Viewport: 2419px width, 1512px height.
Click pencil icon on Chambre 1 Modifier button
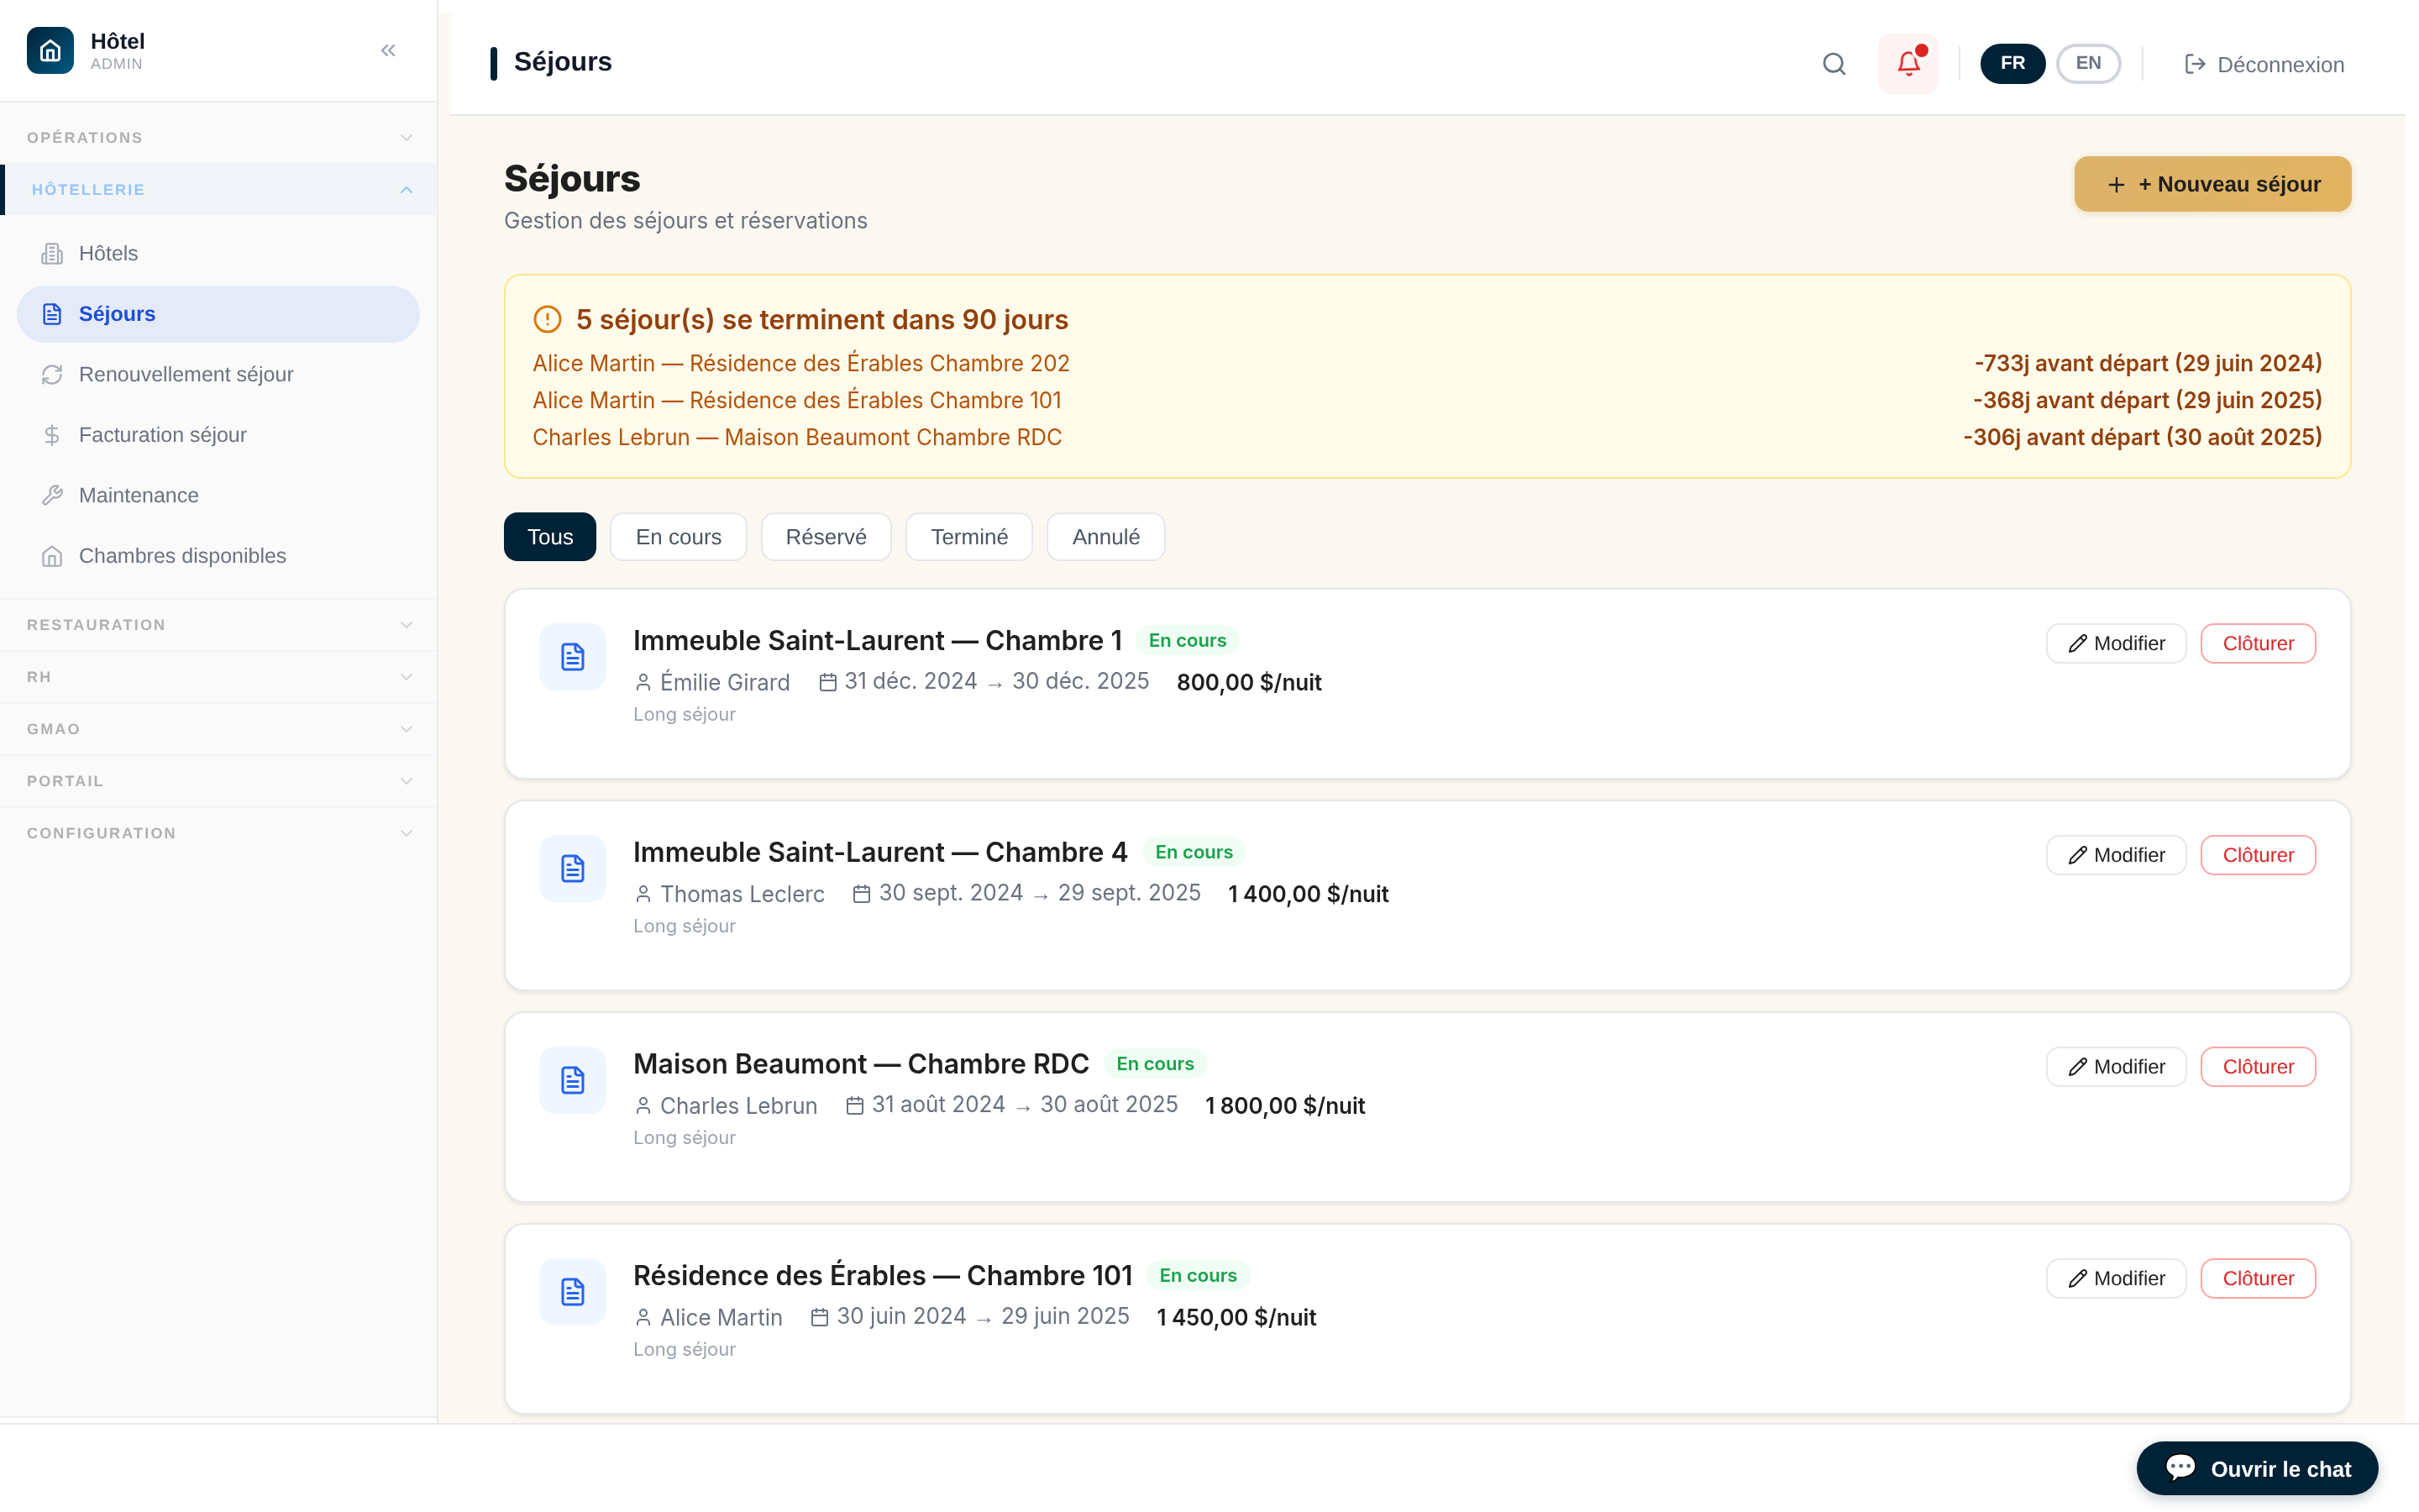(2077, 644)
